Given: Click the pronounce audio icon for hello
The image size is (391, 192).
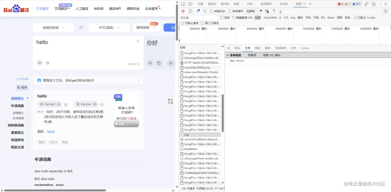Looking at the screenshot, I should click(40, 63).
